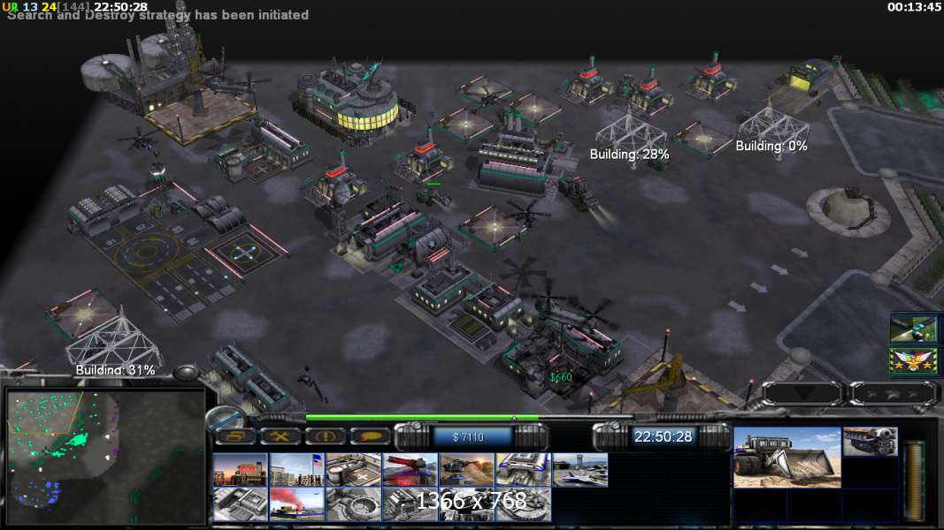
Task: Select the gray ring-shaped structure icon beside the red smoke icon
Action: (x=353, y=504)
